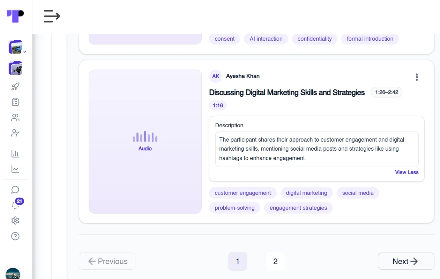Open the three-dot menu on Ayesha Khan card

[x=417, y=77]
